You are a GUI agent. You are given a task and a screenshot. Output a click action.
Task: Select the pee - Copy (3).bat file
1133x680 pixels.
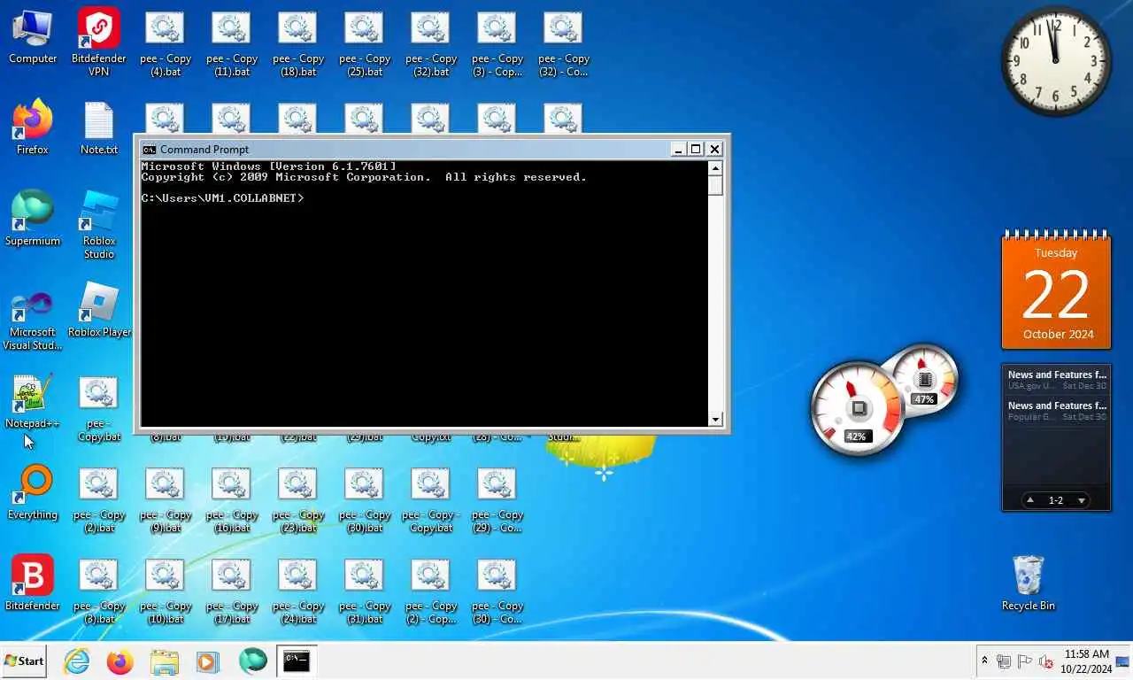click(x=99, y=591)
